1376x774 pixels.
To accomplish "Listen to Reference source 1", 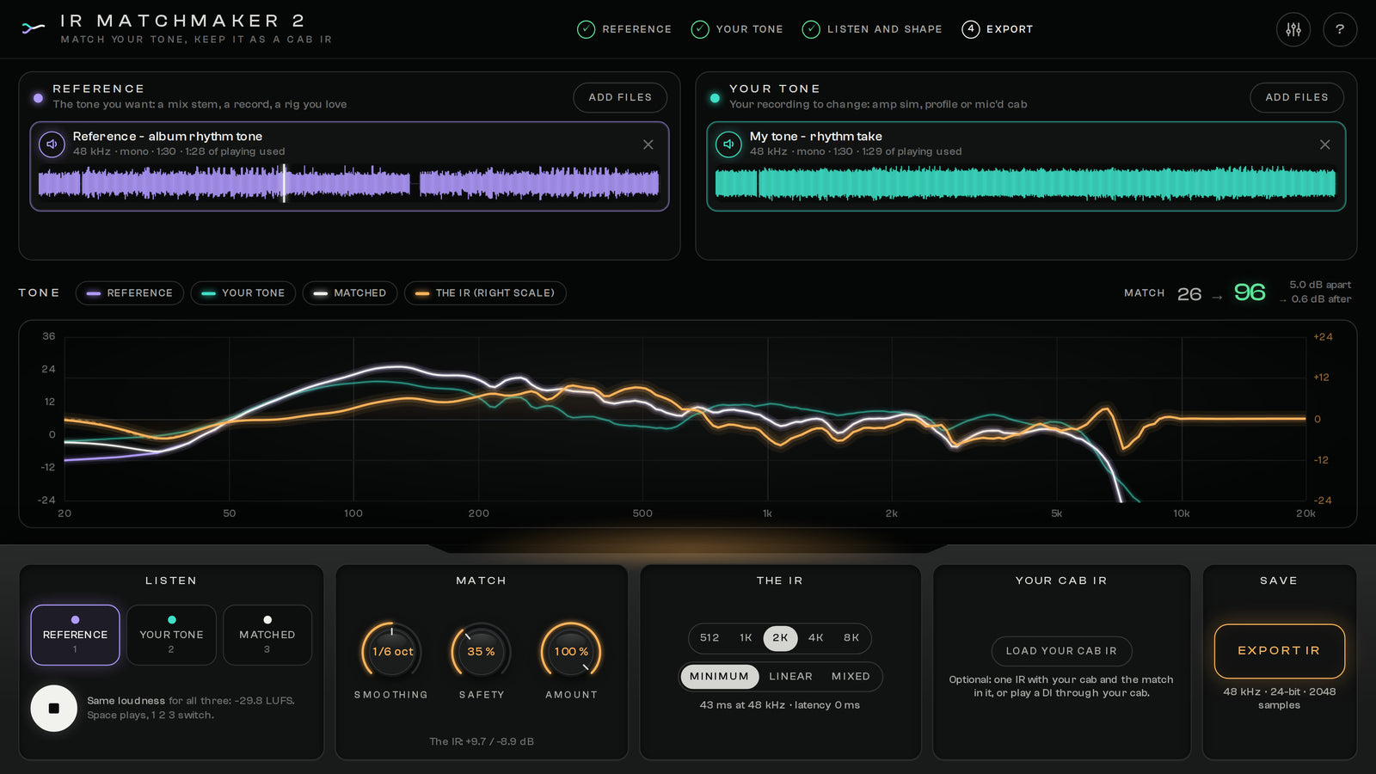I will [x=76, y=635].
